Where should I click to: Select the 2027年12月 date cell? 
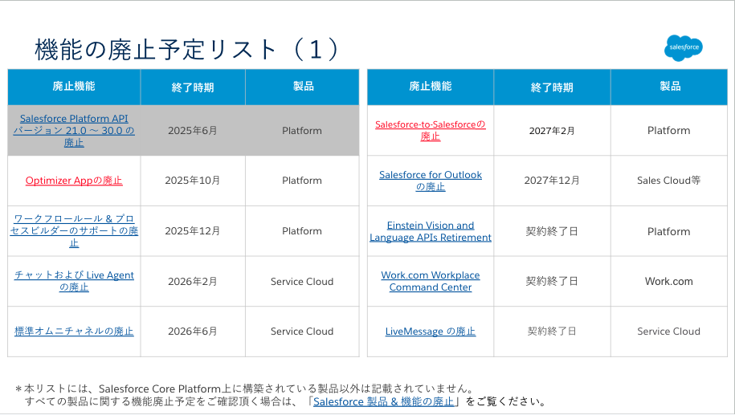pos(552,181)
